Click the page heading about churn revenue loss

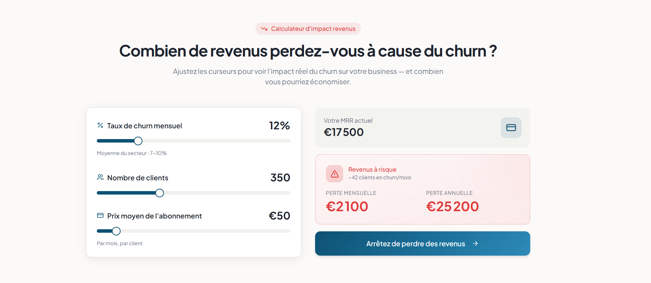[308, 51]
